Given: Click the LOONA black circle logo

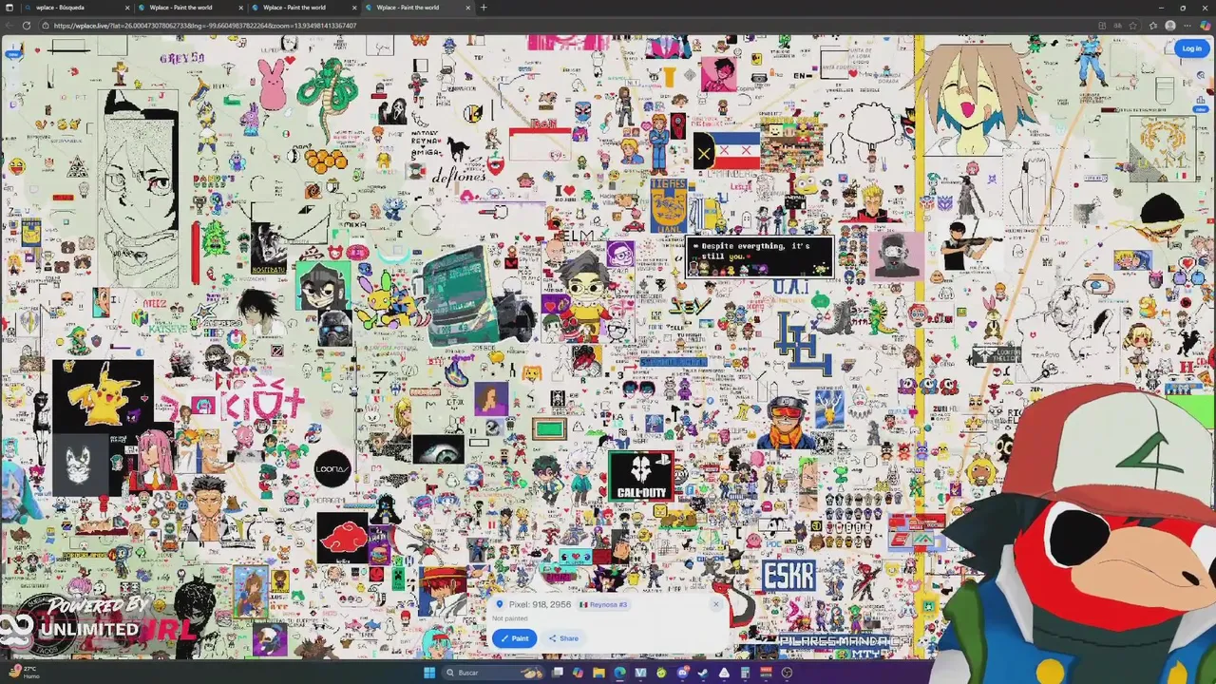Looking at the screenshot, I should point(332,468).
